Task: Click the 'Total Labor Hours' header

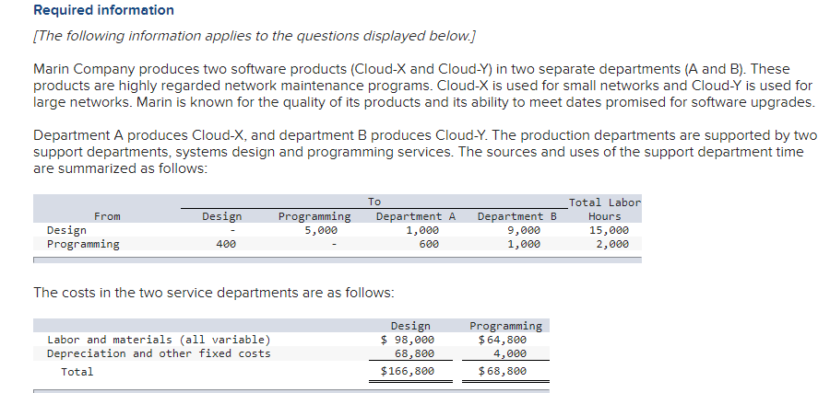Action: [x=605, y=209]
